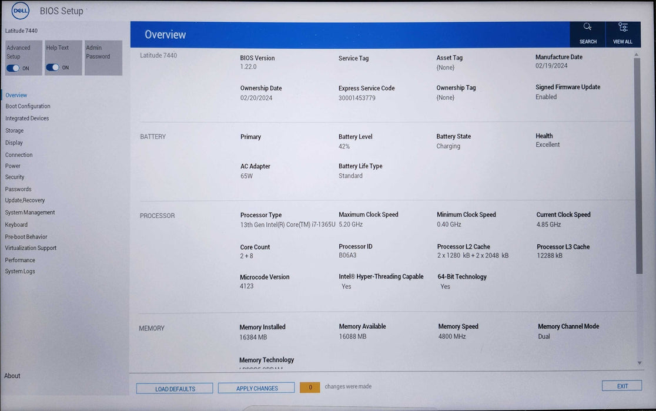This screenshot has width=656, height=411.
Task: Click BIOS Version value 1.22.0
Action: tap(249, 67)
